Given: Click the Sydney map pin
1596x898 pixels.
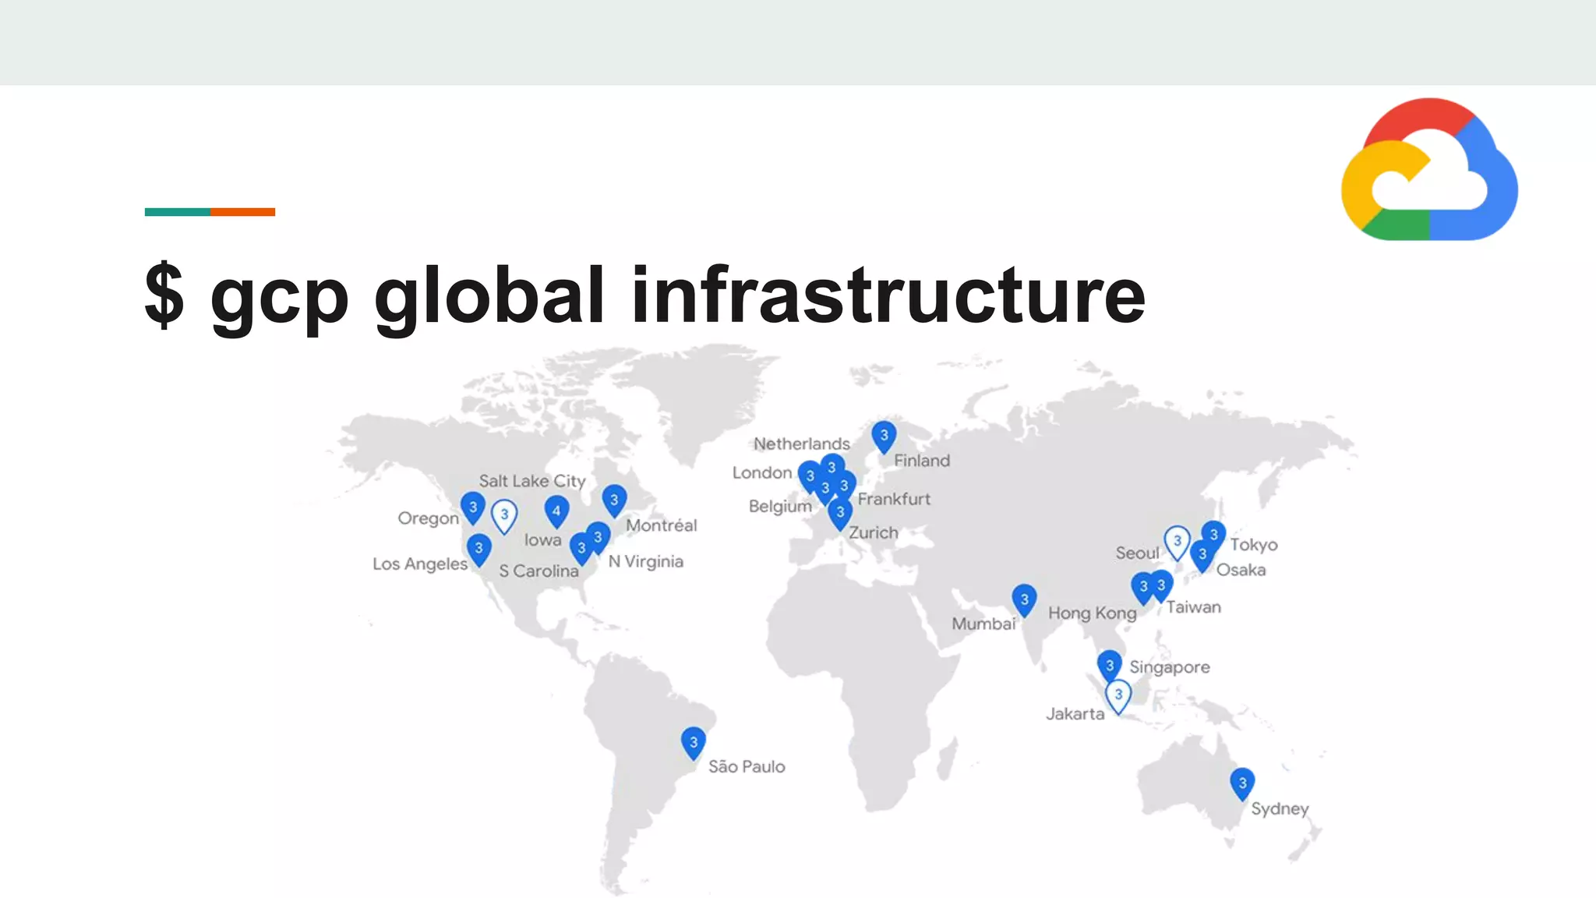Looking at the screenshot, I should (x=1243, y=783).
